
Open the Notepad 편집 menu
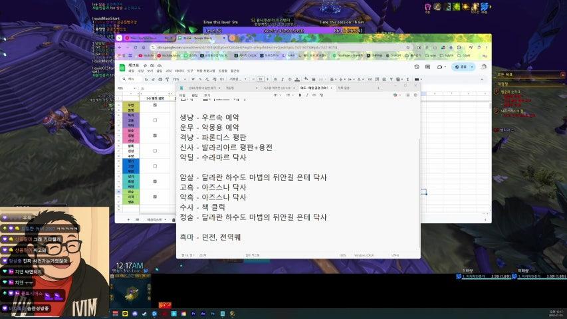point(195,95)
